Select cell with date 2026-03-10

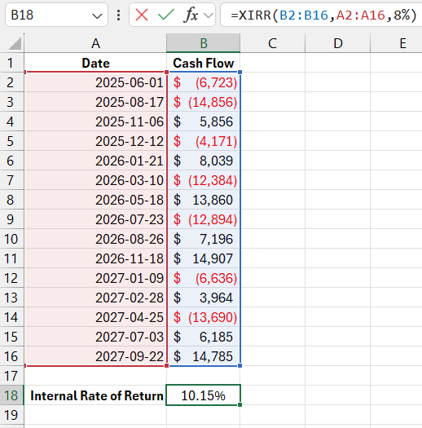(95, 180)
